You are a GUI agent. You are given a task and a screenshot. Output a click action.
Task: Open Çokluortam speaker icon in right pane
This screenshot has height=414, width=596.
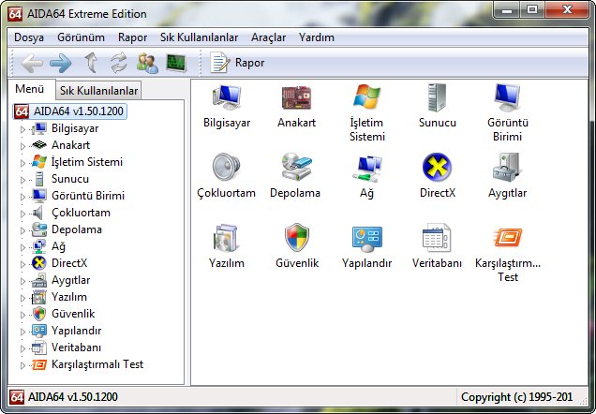point(226,167)
